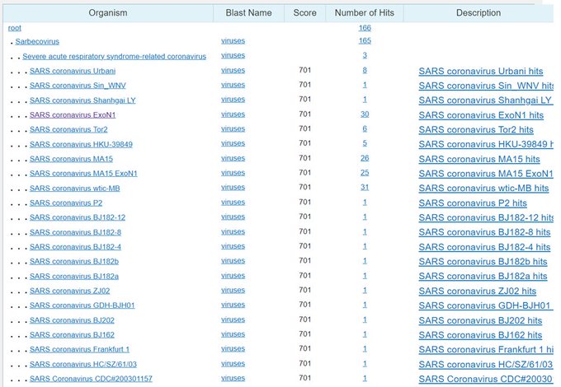Open SARS coronavirus Urbani hits description

[483, 72]
